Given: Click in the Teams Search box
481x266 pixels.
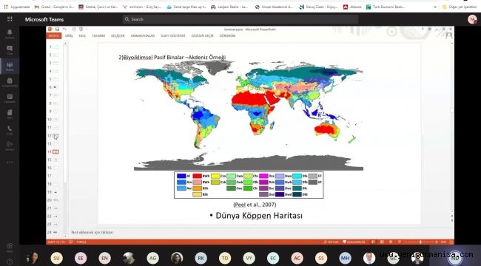Looking at the screenshot, I should (x=240, y=19).
